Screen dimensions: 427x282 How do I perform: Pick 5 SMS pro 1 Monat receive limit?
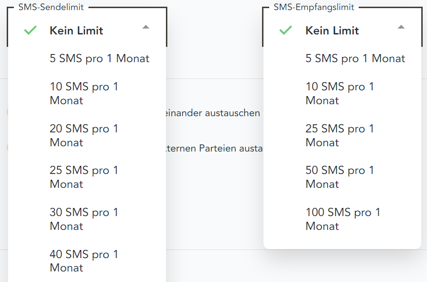342,58
